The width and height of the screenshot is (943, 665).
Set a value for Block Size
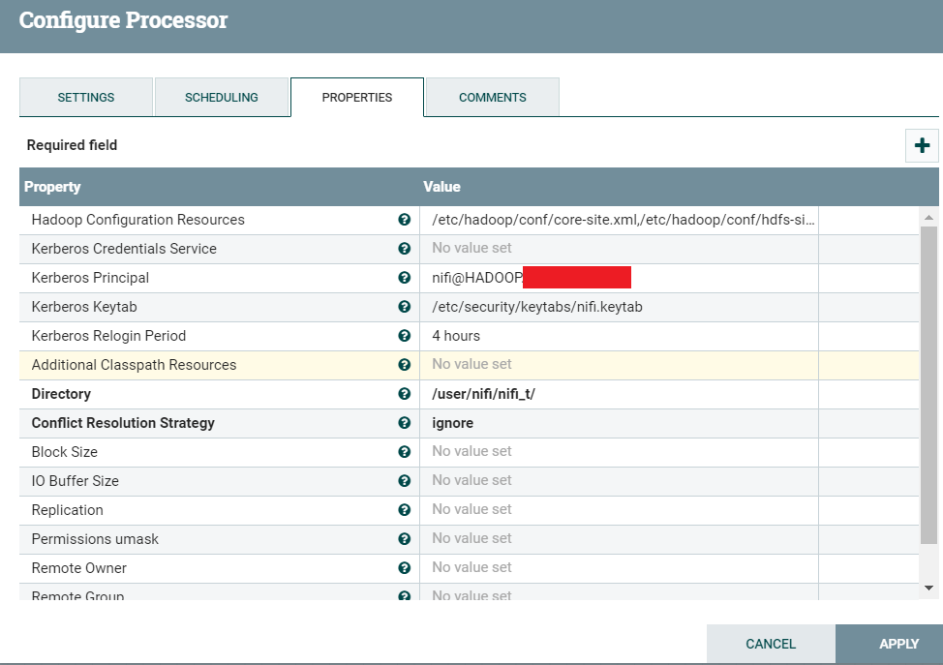pyautogui.click(x=618, y=452)
